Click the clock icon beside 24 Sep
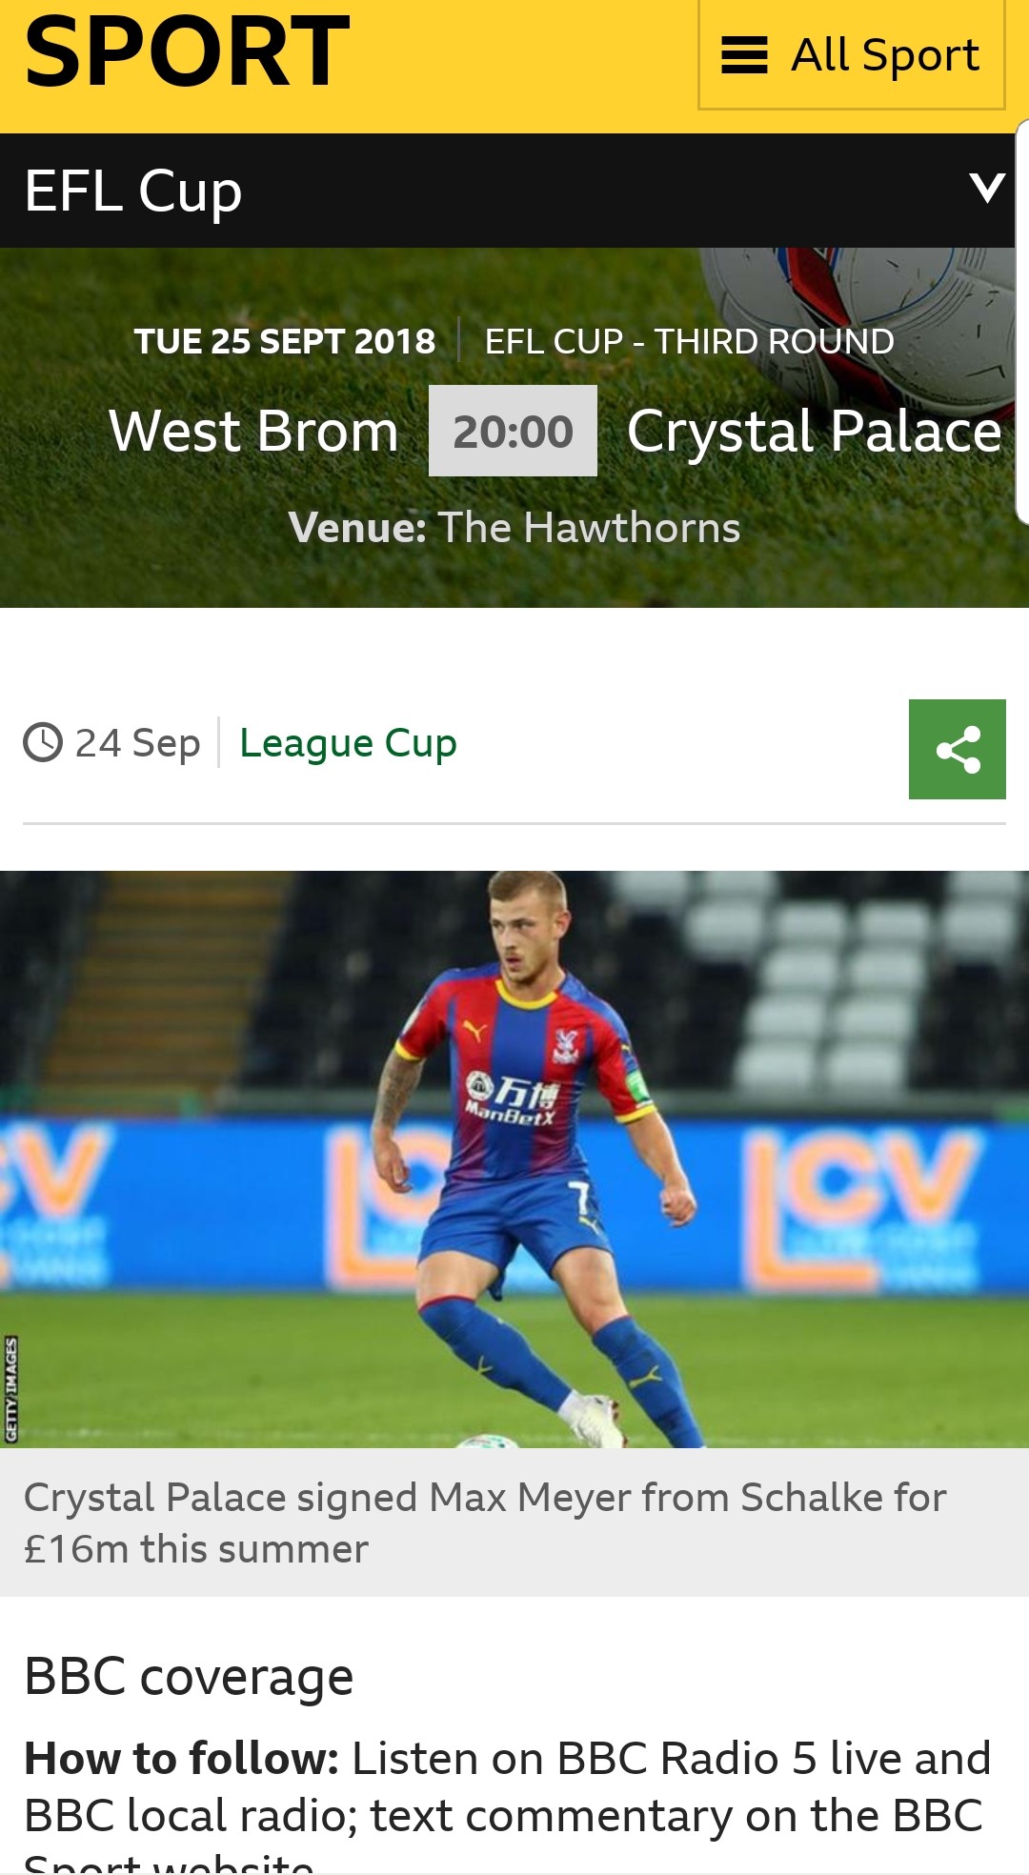This screenshot has height=1875, width=1029. coord(43,742)
